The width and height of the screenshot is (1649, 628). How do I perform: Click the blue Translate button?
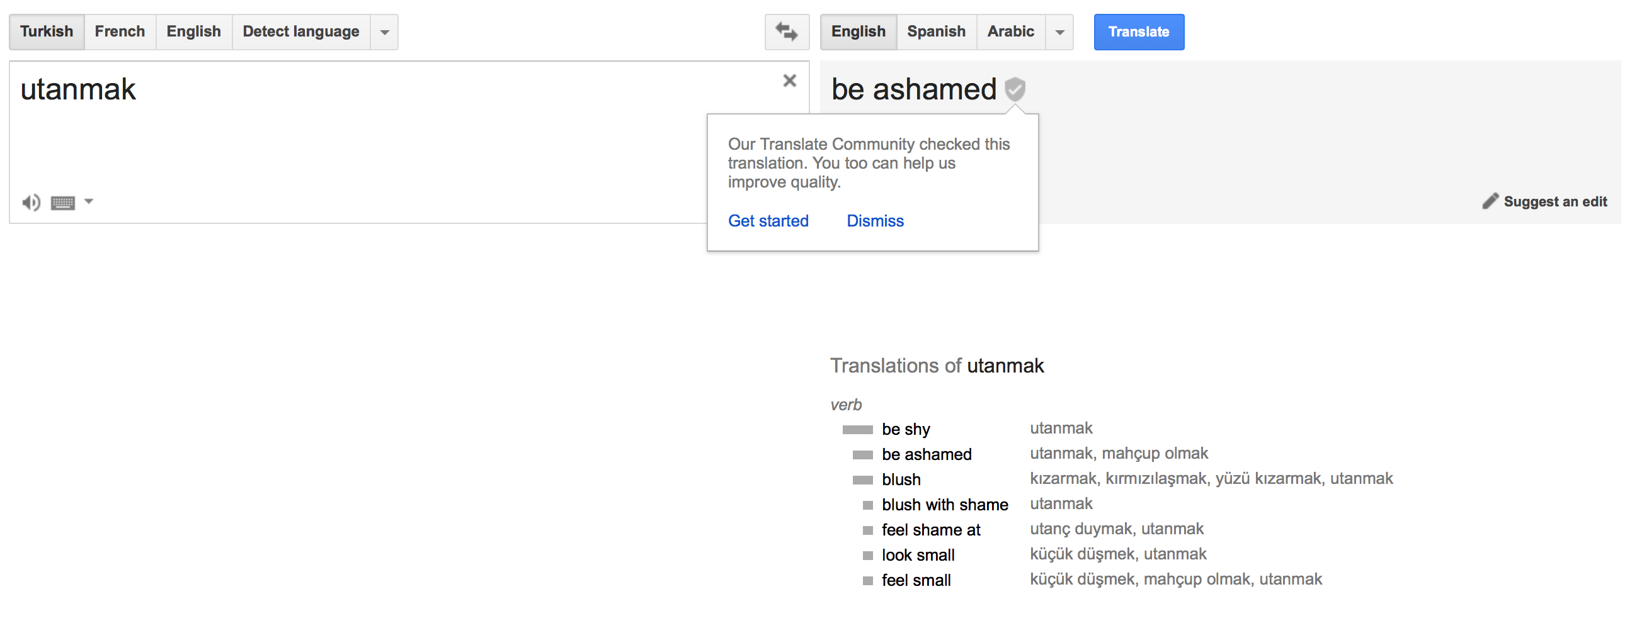pyautogui.click(x=1138, y=32)
